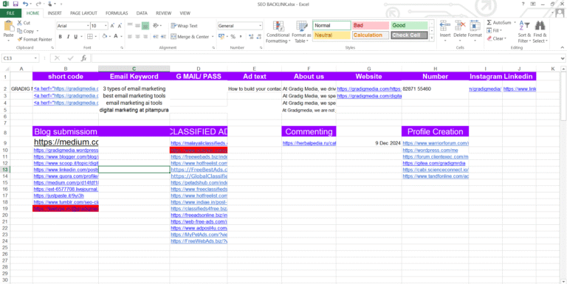Select column C header

coord(134,69)
